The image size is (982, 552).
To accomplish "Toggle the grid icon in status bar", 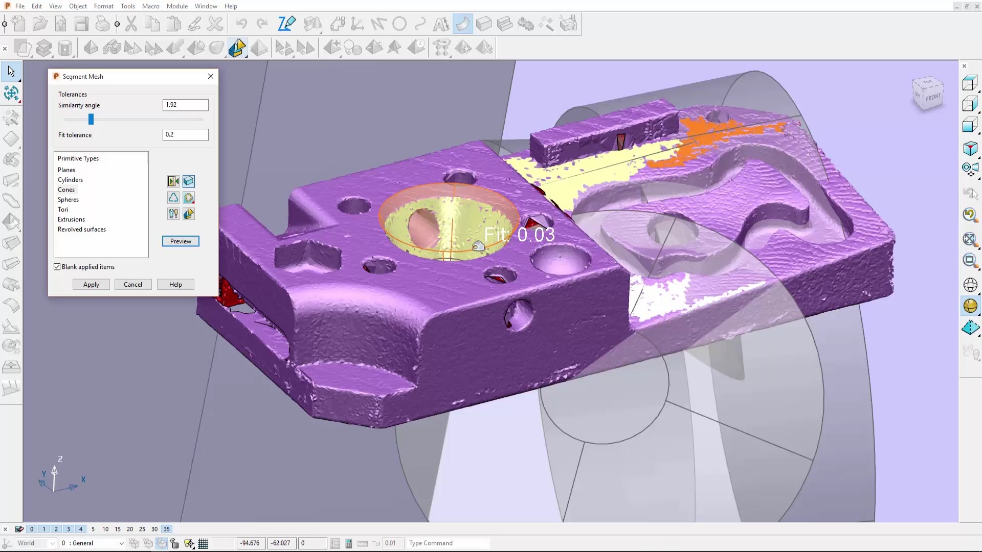I will pos(203,543).
